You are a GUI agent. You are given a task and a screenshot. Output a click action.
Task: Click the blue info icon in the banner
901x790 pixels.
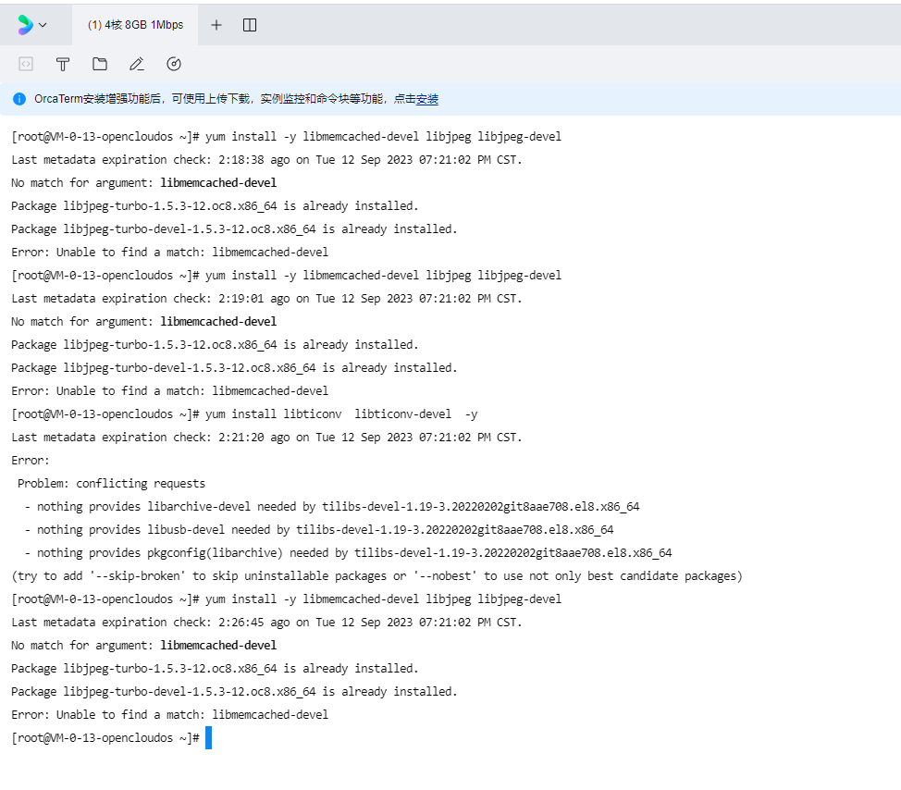pos(19,99)
